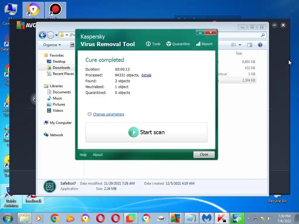299x224 pixels.
Task: Select the file row sized 6,691 KB
Action: point(237,62)
